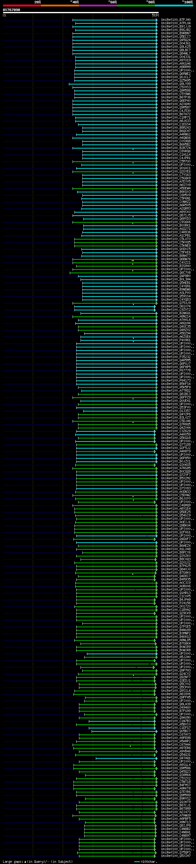Click the cyan alignment bar for UniRef100_Q4TAQ1

127,758
